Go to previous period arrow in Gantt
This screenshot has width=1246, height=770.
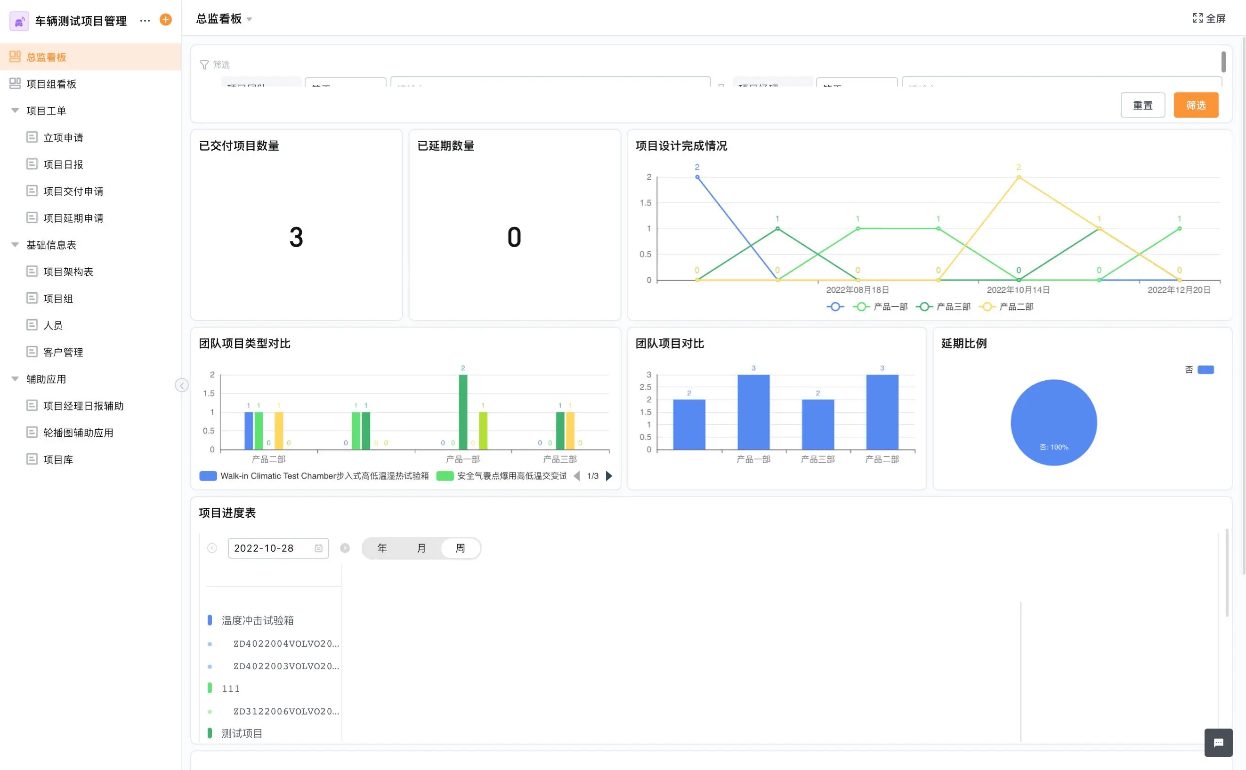click(212, 548)
